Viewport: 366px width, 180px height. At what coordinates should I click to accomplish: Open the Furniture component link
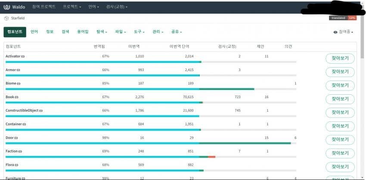point(13,178)
